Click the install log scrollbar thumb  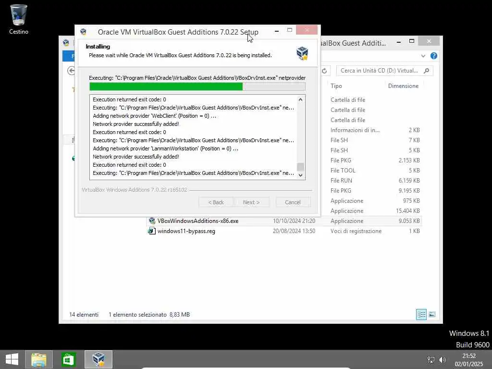click(300, 167)
